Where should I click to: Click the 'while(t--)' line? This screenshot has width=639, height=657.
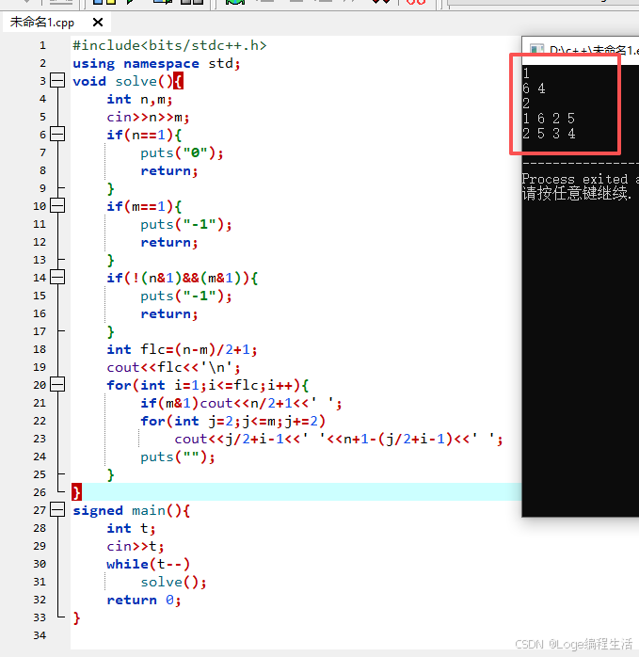pos(149,564)
